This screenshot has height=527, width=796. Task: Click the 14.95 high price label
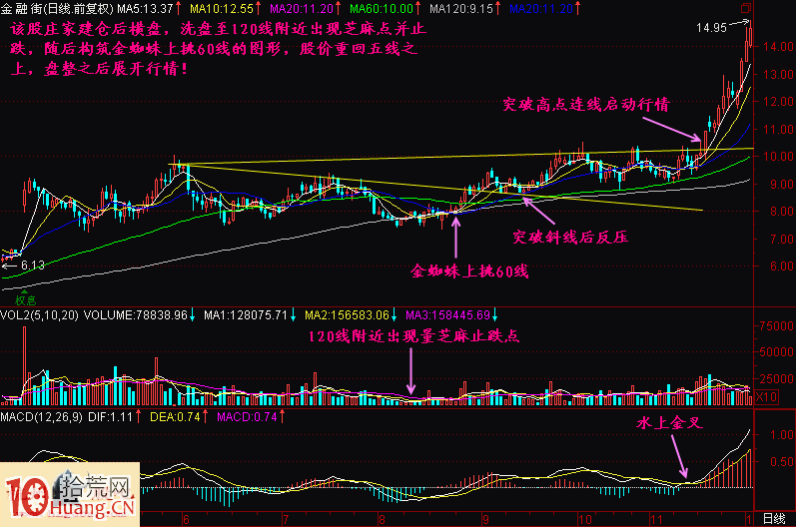[x=712, y=28]
